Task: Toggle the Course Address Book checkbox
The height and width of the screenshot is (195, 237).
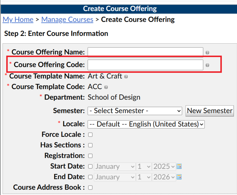Action: pyautogui.click(x=90, y=187)
